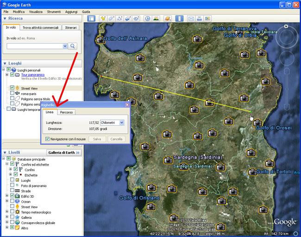
Task: Click the Tempo meteorologico sun icon
Action: (17, 212)
